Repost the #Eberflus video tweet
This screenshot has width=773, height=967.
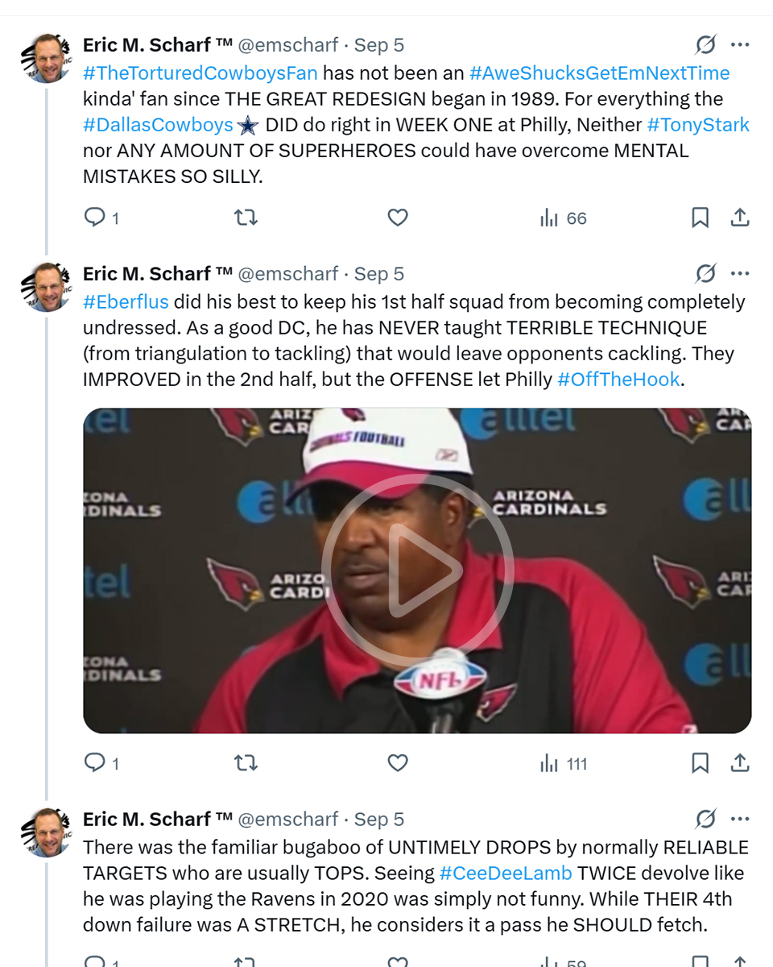click(246, 763)
